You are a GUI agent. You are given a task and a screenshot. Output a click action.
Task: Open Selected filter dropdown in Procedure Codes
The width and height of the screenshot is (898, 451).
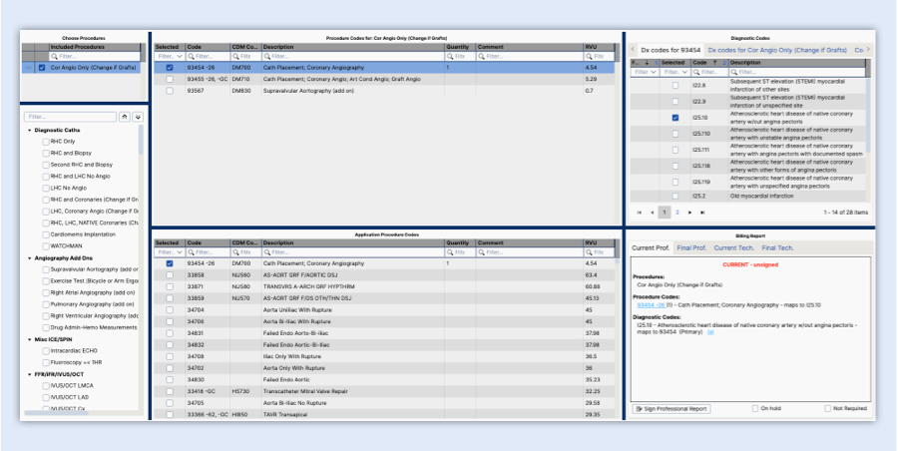179,57
